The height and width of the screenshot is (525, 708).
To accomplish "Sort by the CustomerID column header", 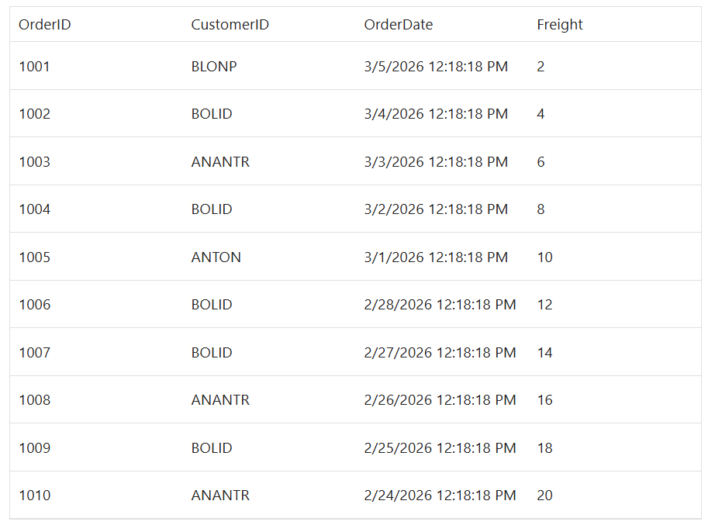I will [230, 24].
